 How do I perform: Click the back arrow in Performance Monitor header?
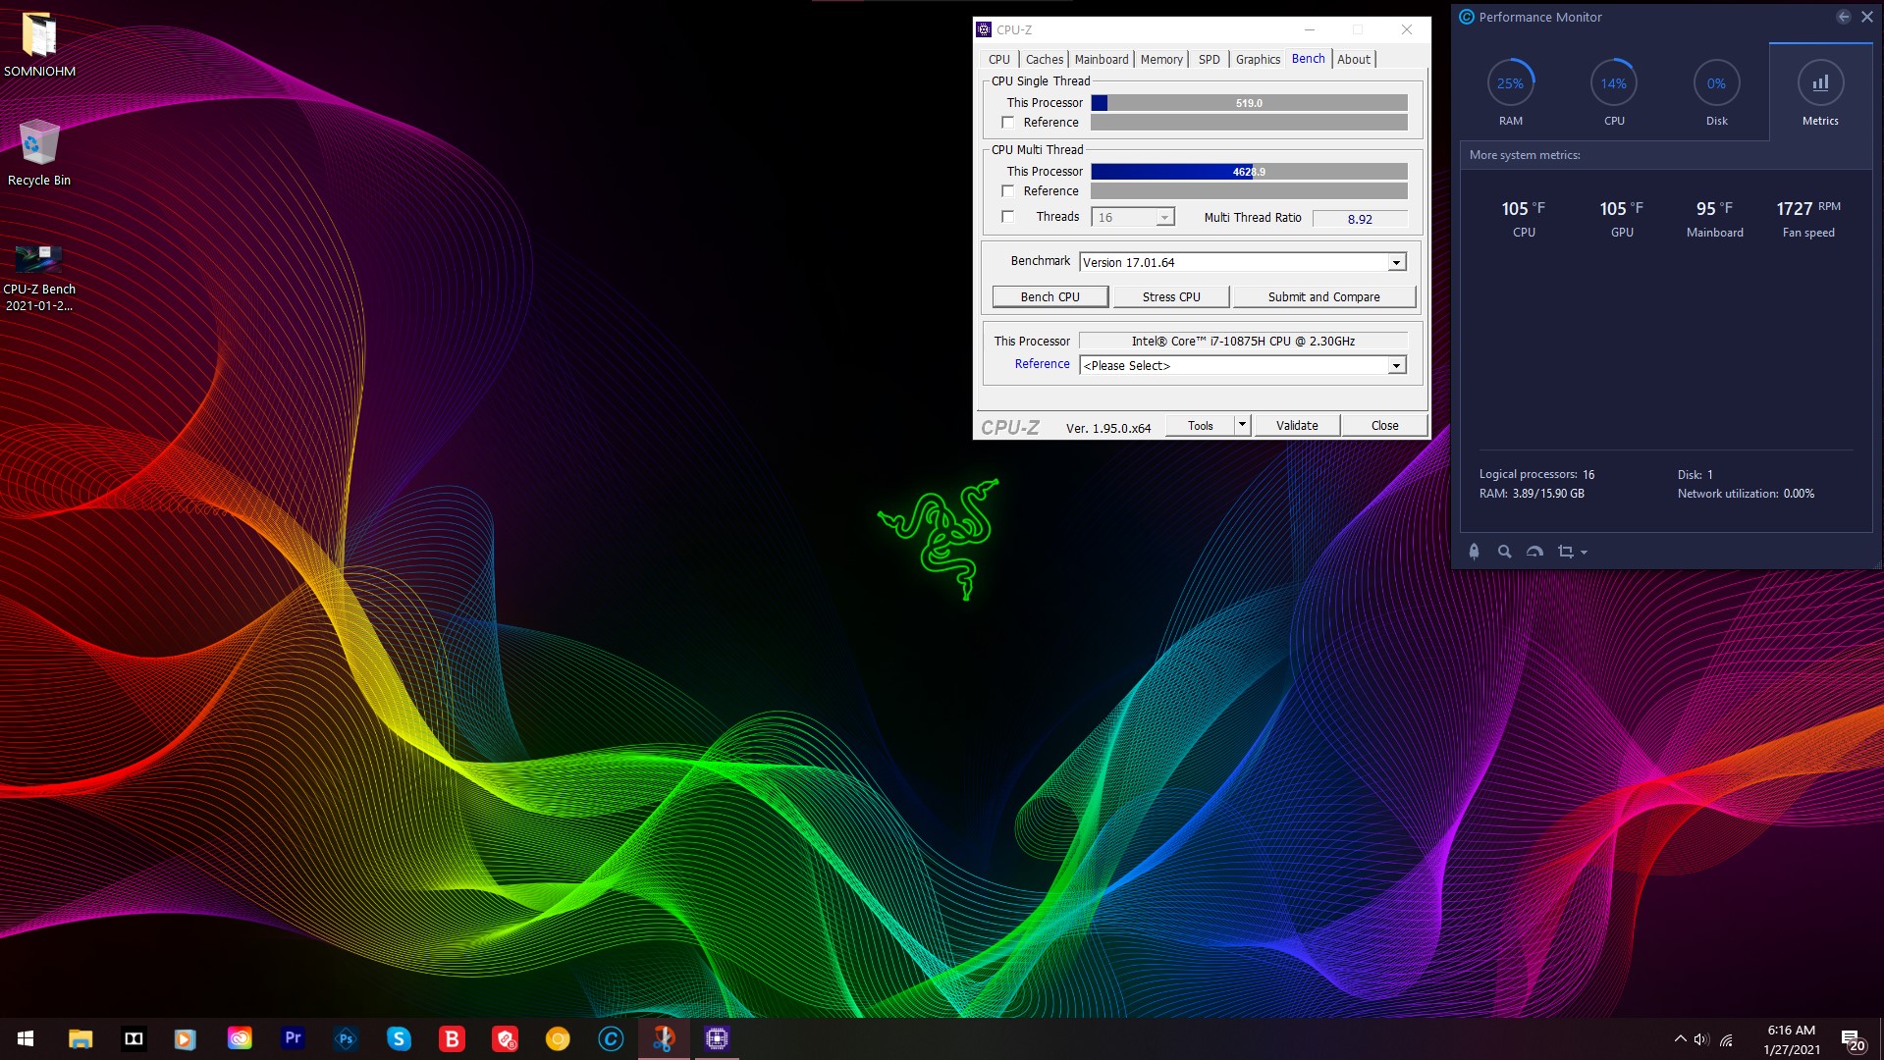[1843, 17]
